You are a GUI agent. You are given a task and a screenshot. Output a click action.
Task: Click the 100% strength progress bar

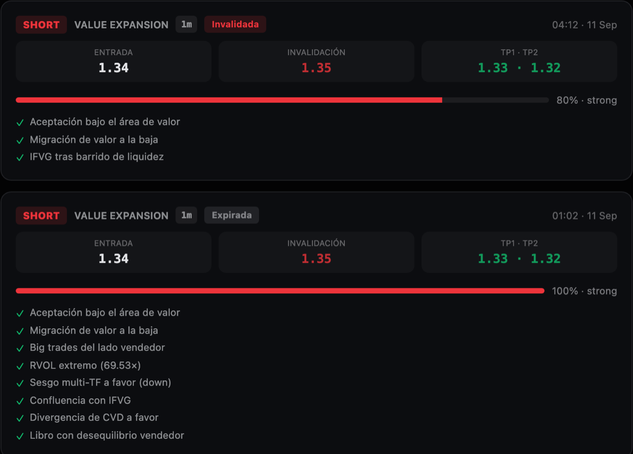point(280,291)
